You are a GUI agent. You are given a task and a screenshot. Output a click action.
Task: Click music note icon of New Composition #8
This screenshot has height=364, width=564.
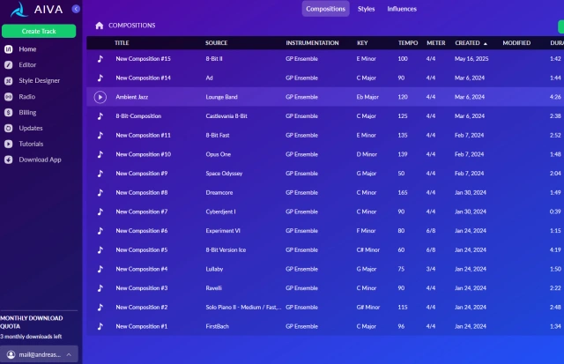[x=100, y=192]
